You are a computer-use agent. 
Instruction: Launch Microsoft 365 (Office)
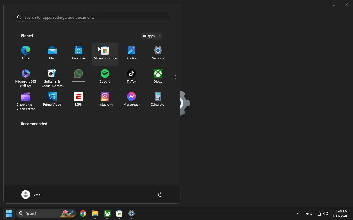(x=26, y=78)
